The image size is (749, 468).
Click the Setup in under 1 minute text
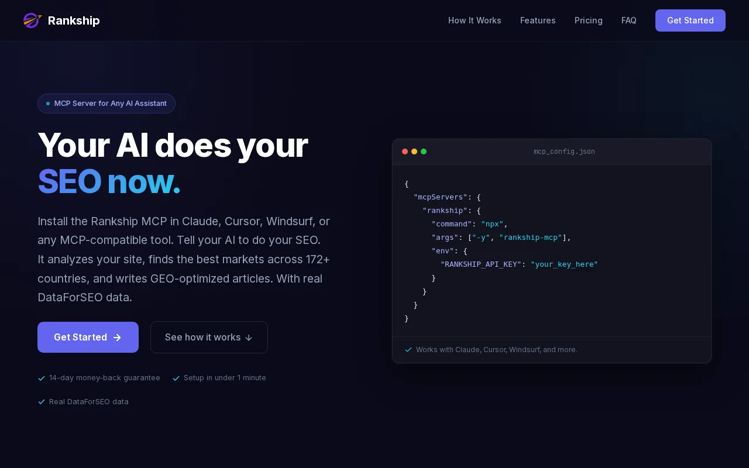click(x=225, y=378)
